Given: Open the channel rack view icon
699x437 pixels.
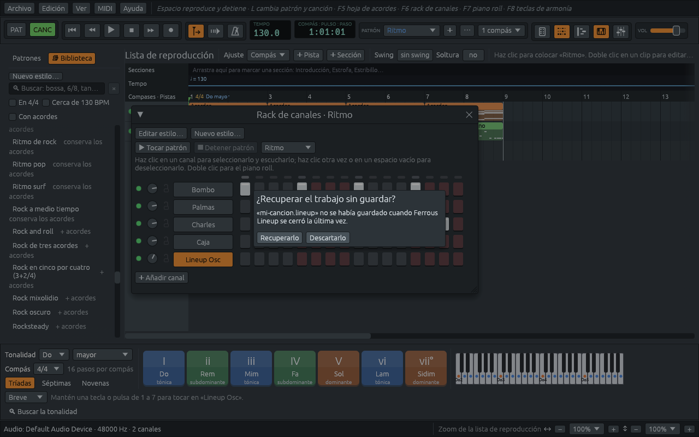Looking at the screenshot, I should pos(561,31).
